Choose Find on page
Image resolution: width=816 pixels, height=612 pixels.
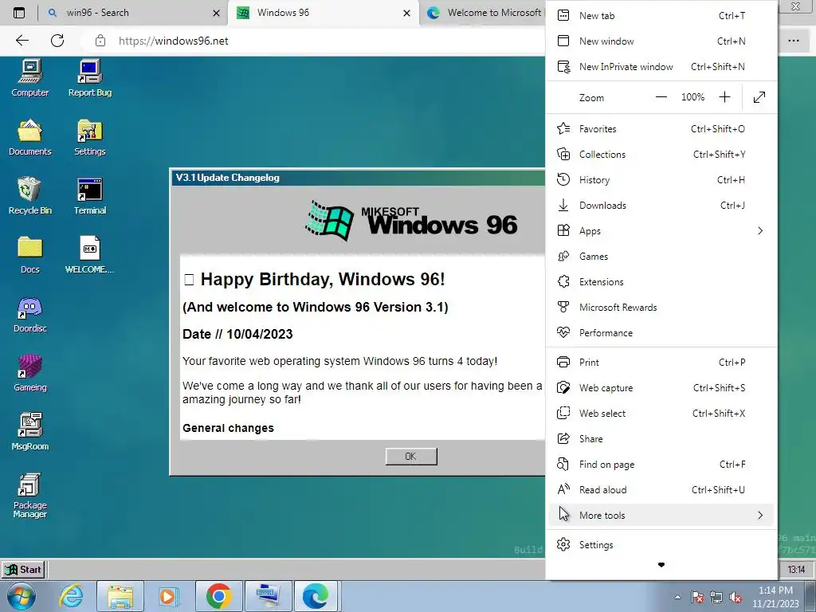point(661,465)
